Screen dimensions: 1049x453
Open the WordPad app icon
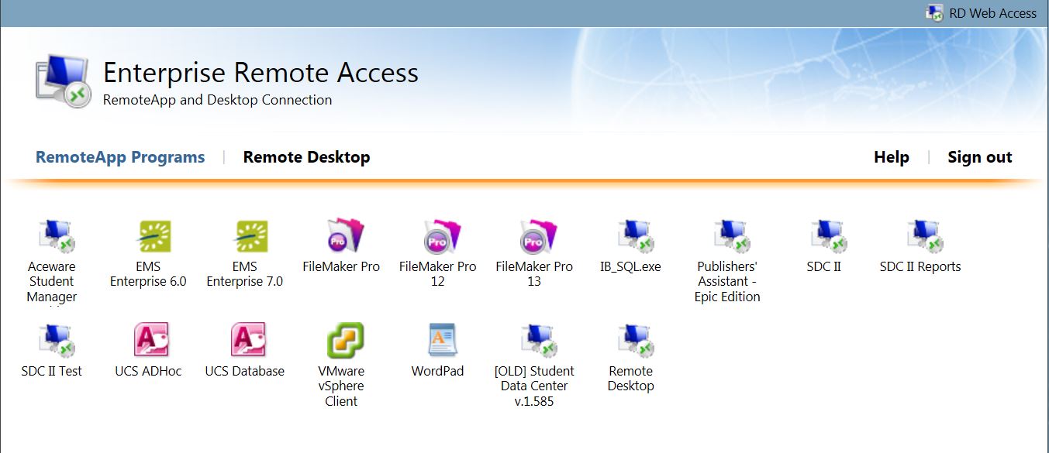442,341
